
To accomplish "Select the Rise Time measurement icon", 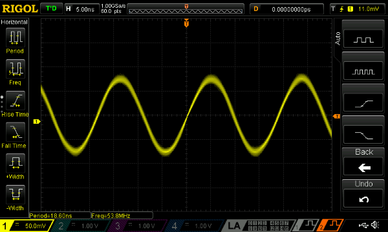I will point(16,101).
